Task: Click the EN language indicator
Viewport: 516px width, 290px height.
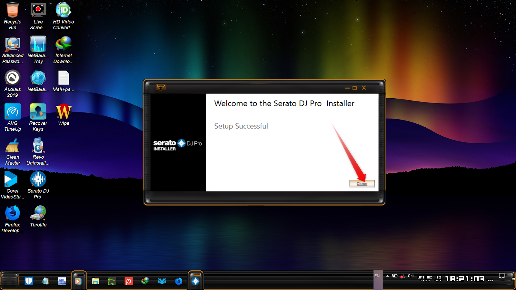Action: 377,276
